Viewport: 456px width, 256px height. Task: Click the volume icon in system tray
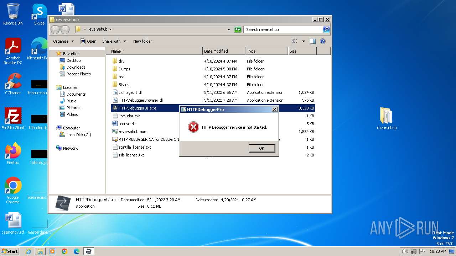pyautogui.click(x=405, y=251)
